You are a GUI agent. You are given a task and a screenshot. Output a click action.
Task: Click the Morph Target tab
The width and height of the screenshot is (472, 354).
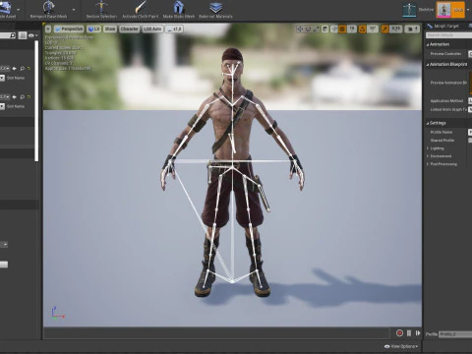coord(443,26)
